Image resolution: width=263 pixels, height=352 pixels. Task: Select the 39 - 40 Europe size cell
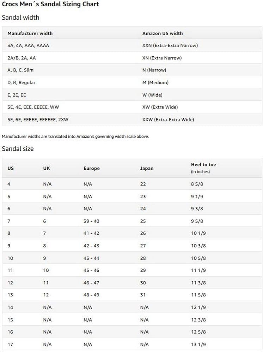(x=91, y=221)
